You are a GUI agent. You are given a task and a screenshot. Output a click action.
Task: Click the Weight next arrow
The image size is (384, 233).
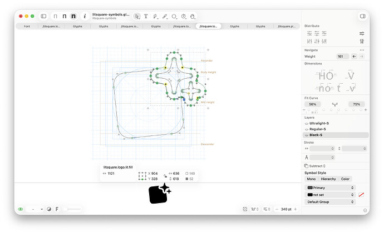[x=362, y=57]
